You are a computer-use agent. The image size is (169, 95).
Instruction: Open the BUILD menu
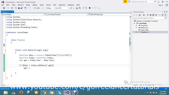coord(28,5)
